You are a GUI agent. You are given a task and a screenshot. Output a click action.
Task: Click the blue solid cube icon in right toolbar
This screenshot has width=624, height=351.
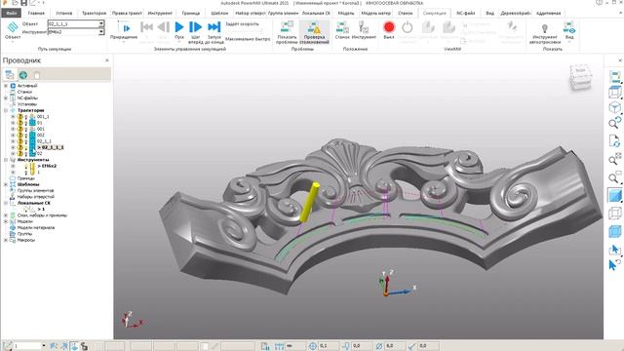615,231
